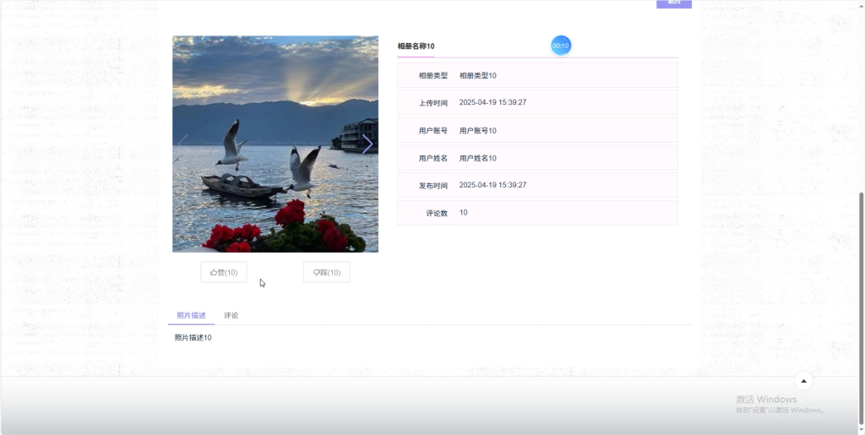Screen dimensions: 865x435
Task: Select the 相册类型10 value row
Action: (537, 75)
